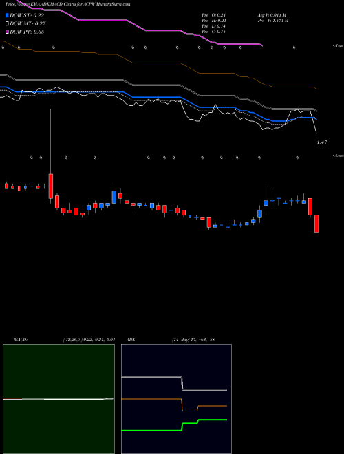Screen dimensions: 344x454
Task: Select the 'DOW PT: 0.65' legend label
Action: (x=27, y=32)
